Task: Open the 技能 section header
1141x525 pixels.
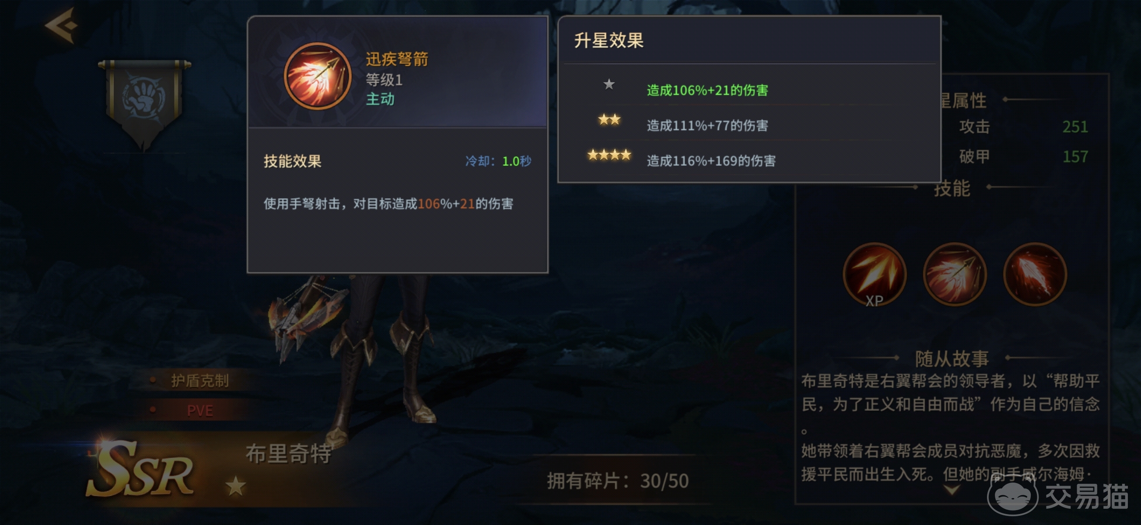Action: pyautogui.click(x=952, y=189)
